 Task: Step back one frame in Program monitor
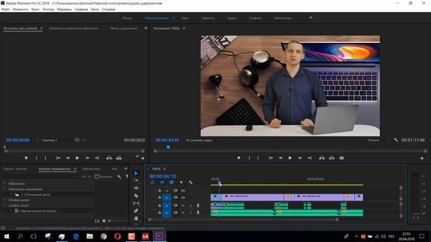pyautogui.click(x=280, y=158)
